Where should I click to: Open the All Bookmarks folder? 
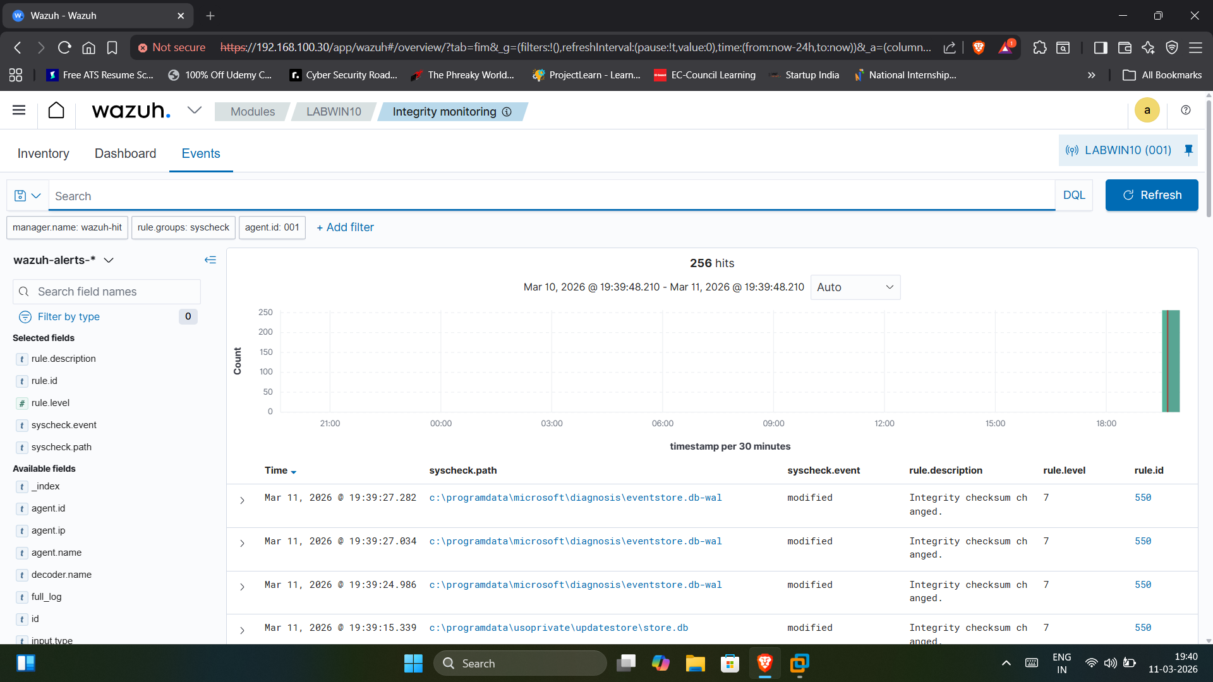[1162, 75]
